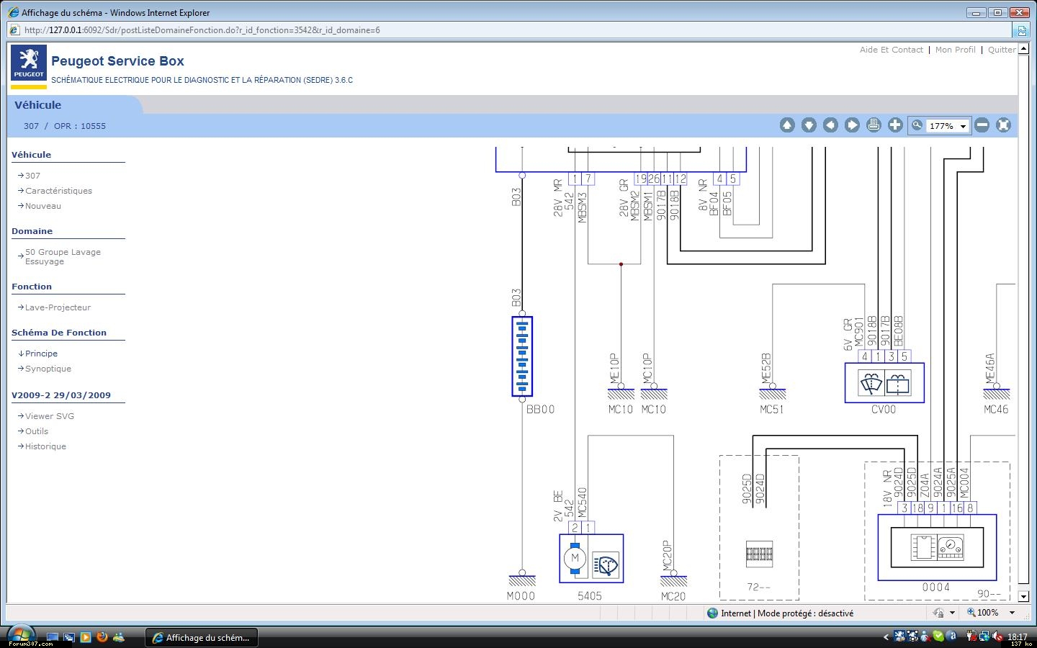1037x648 pixels.
Task: Select the Principe schematic view
Action: 41,354
